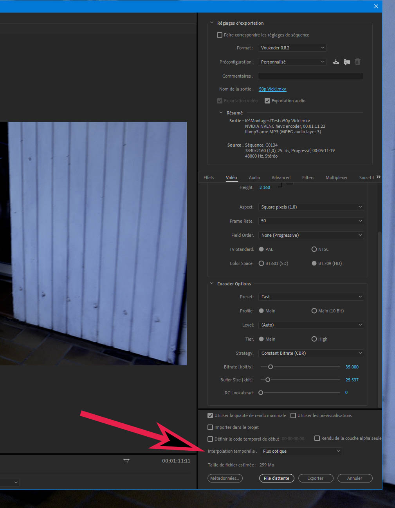Open the Format dropdown showing Voukoder
The image size is (395, 508).
(x=292, y=48)
